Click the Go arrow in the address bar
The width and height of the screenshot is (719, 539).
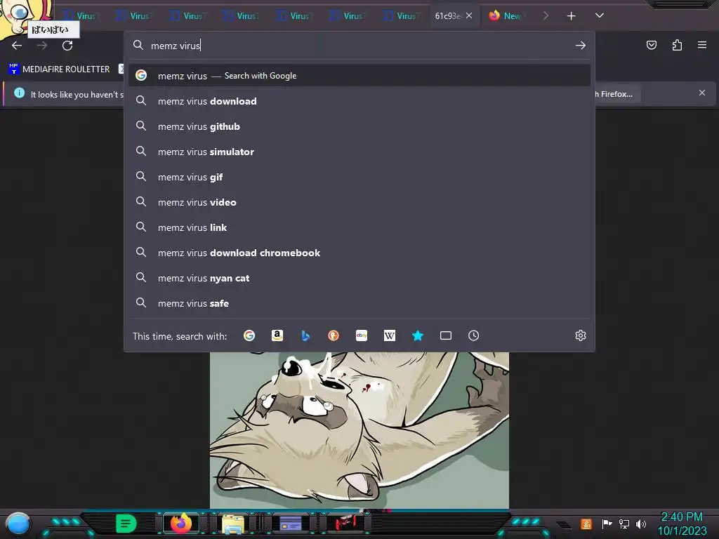581,46
